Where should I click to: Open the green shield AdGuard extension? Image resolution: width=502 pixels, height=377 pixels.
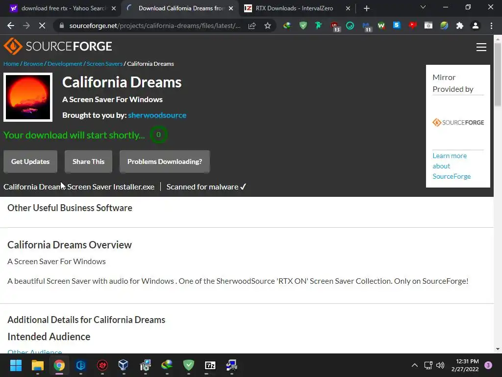303,26
